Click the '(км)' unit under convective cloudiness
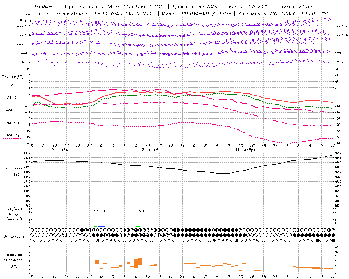This screenshot has height=279, width=349. click(x=14, y=265)
